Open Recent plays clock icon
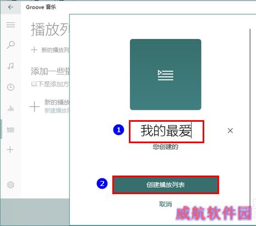The width and height of the screenshot is (256, 226). click(x=10, y=87)
